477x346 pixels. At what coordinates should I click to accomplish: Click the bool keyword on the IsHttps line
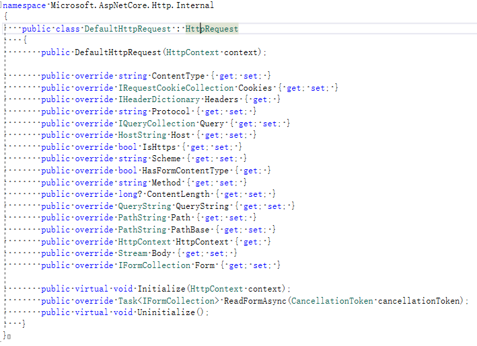(127, 147)
